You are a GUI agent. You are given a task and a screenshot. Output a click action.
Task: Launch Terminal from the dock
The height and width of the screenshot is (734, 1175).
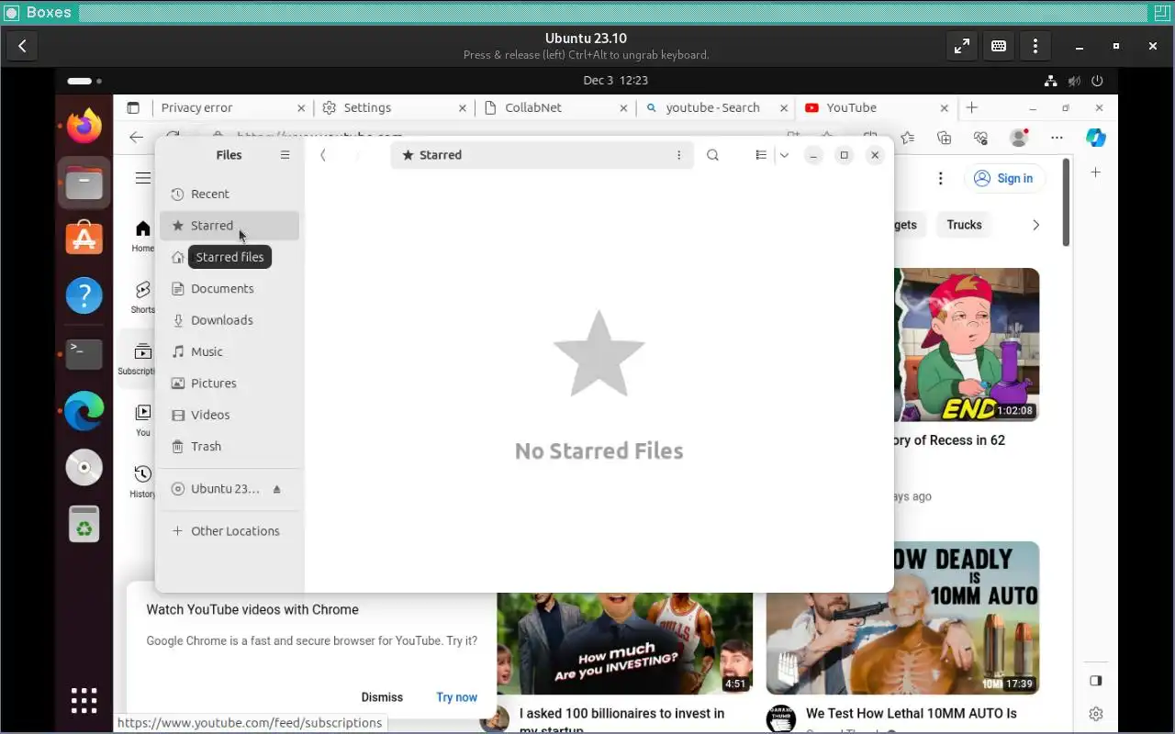click(84, 353)
